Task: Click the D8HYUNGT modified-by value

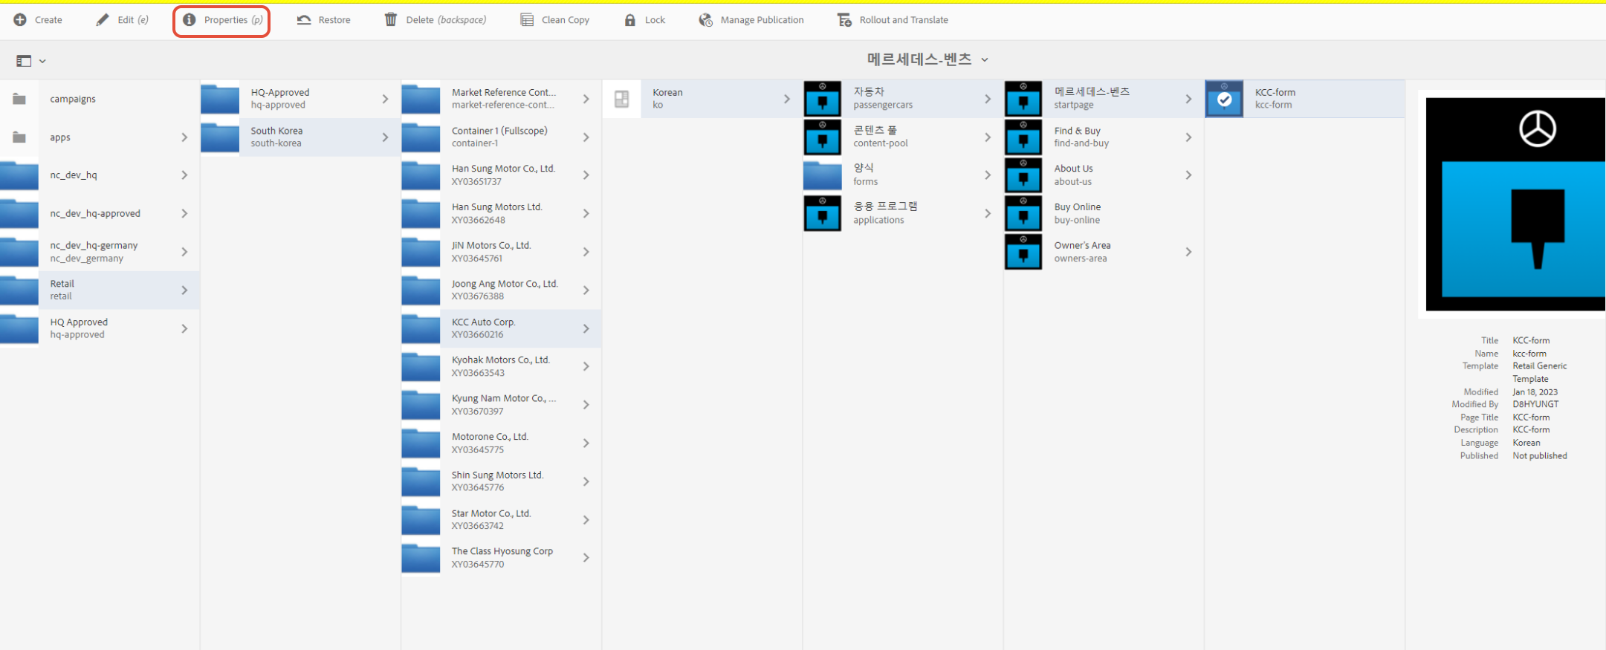Action: click(x=1535, y=405)
